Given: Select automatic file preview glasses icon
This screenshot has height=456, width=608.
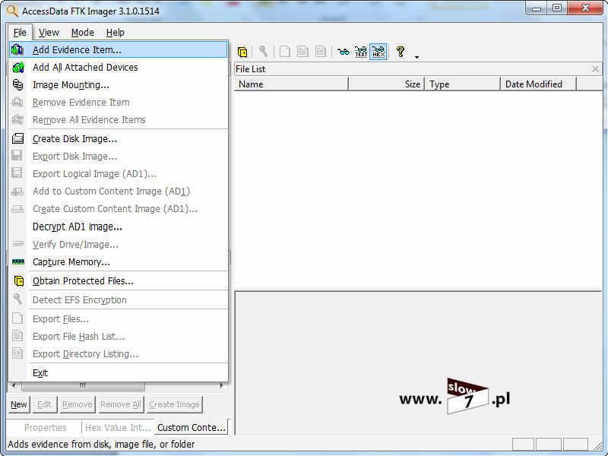Looking at the screenshot, I should pyautogui.click(x=344, y=51).
